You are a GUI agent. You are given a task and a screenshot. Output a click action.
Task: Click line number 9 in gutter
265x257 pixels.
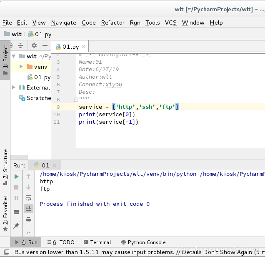point(58,107)
